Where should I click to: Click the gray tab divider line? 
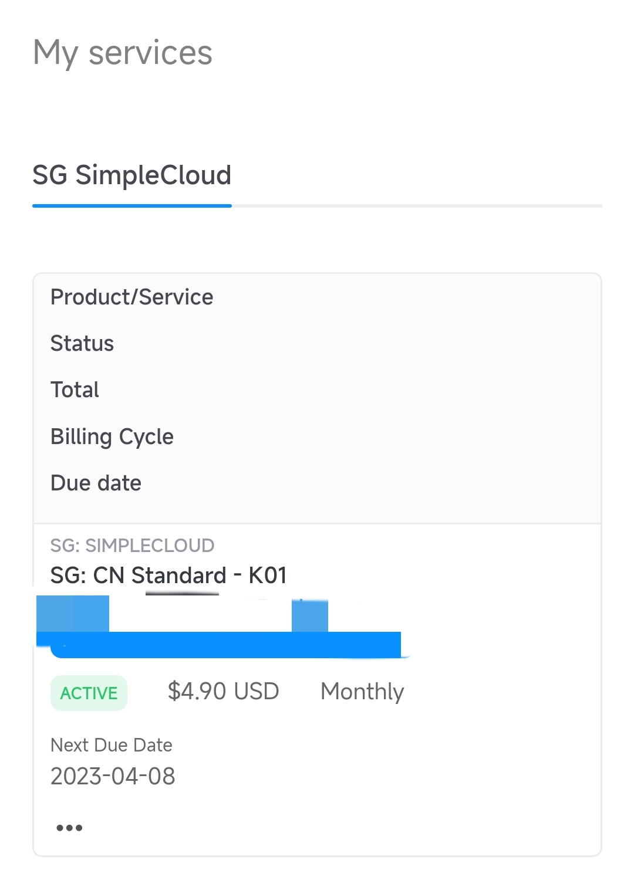[417, 206]
